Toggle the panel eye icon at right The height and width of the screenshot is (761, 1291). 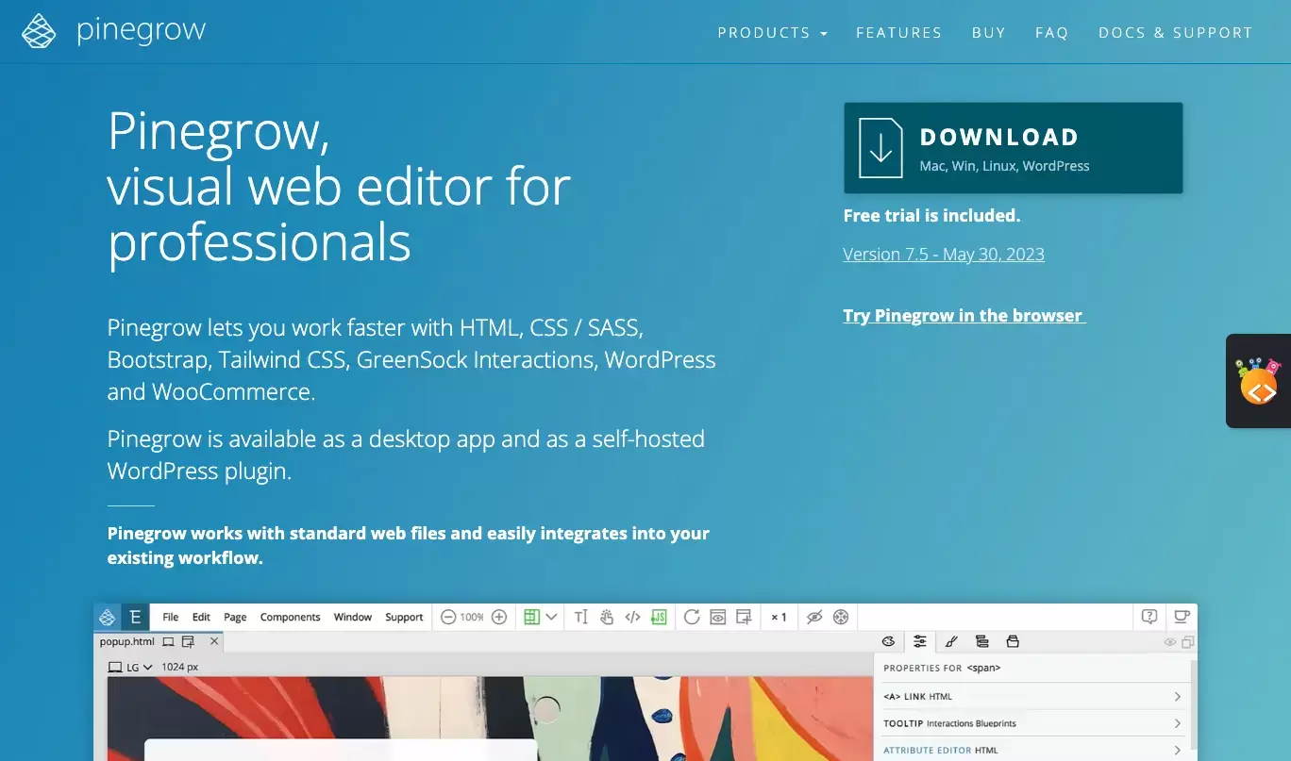(x=1170, y=642)
